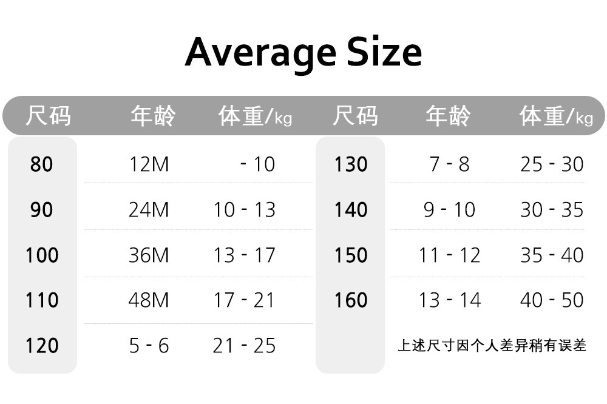Click the Chinese disclaimer note 上述尺寸因个人差异稍有误差
The width and height of the screenshot is (607, 404).
tap(492, 346)
